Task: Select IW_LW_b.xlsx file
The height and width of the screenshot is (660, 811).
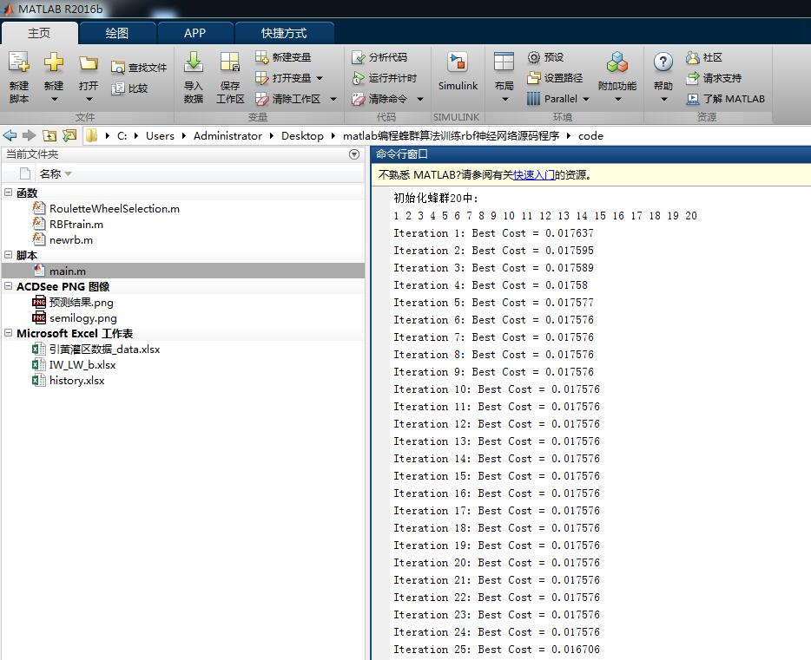Action: (82, 364)
